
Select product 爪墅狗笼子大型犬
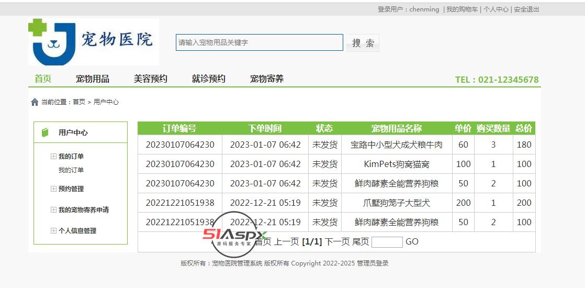point(397,203)
